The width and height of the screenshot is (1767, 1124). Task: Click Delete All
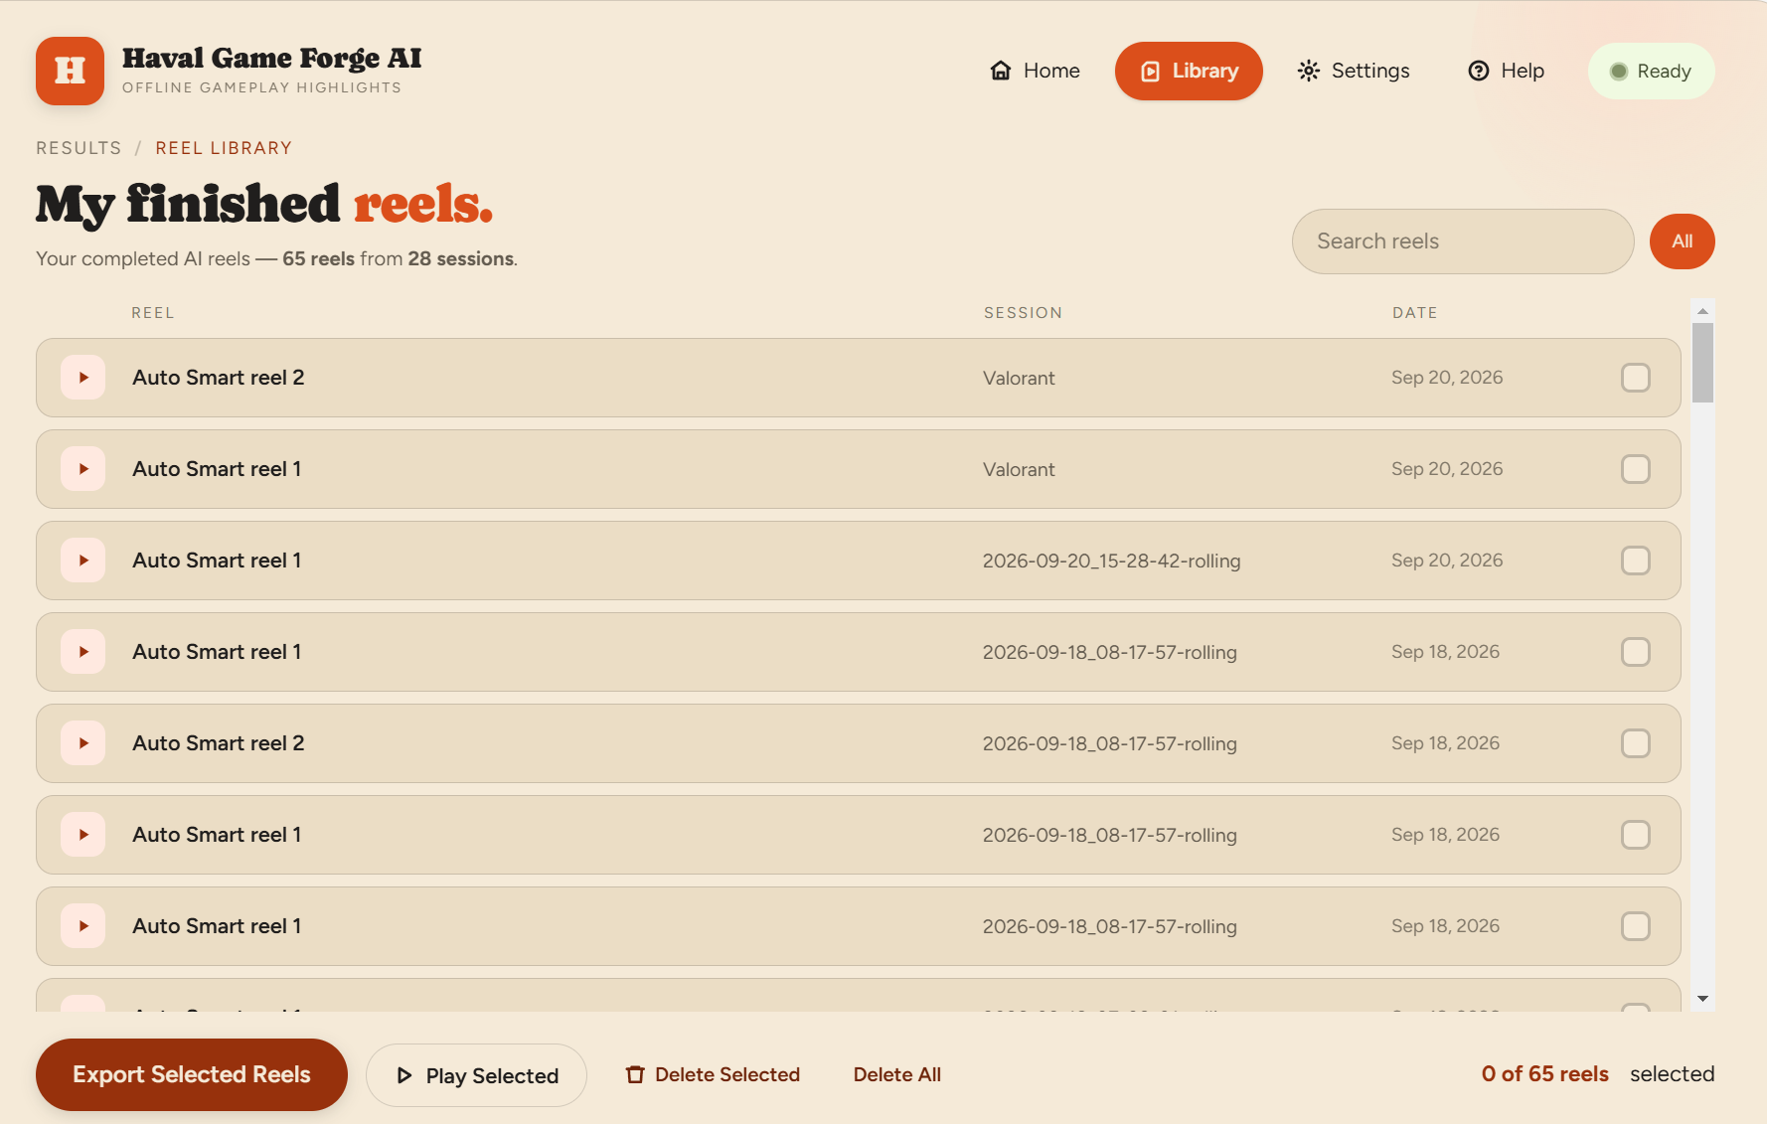click(897, 1074)
